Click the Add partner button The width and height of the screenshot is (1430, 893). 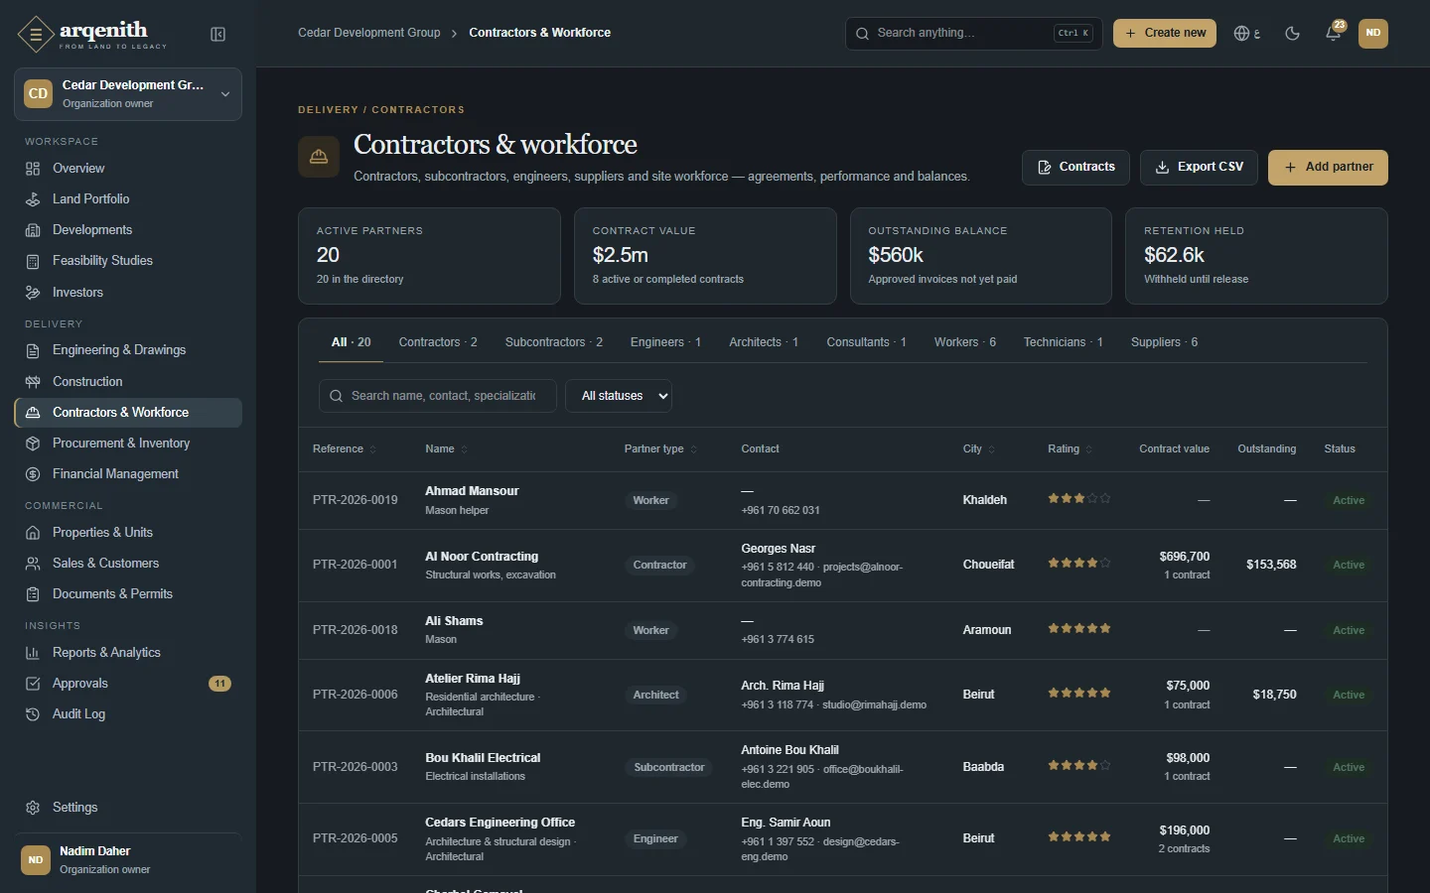point(1328,168)
